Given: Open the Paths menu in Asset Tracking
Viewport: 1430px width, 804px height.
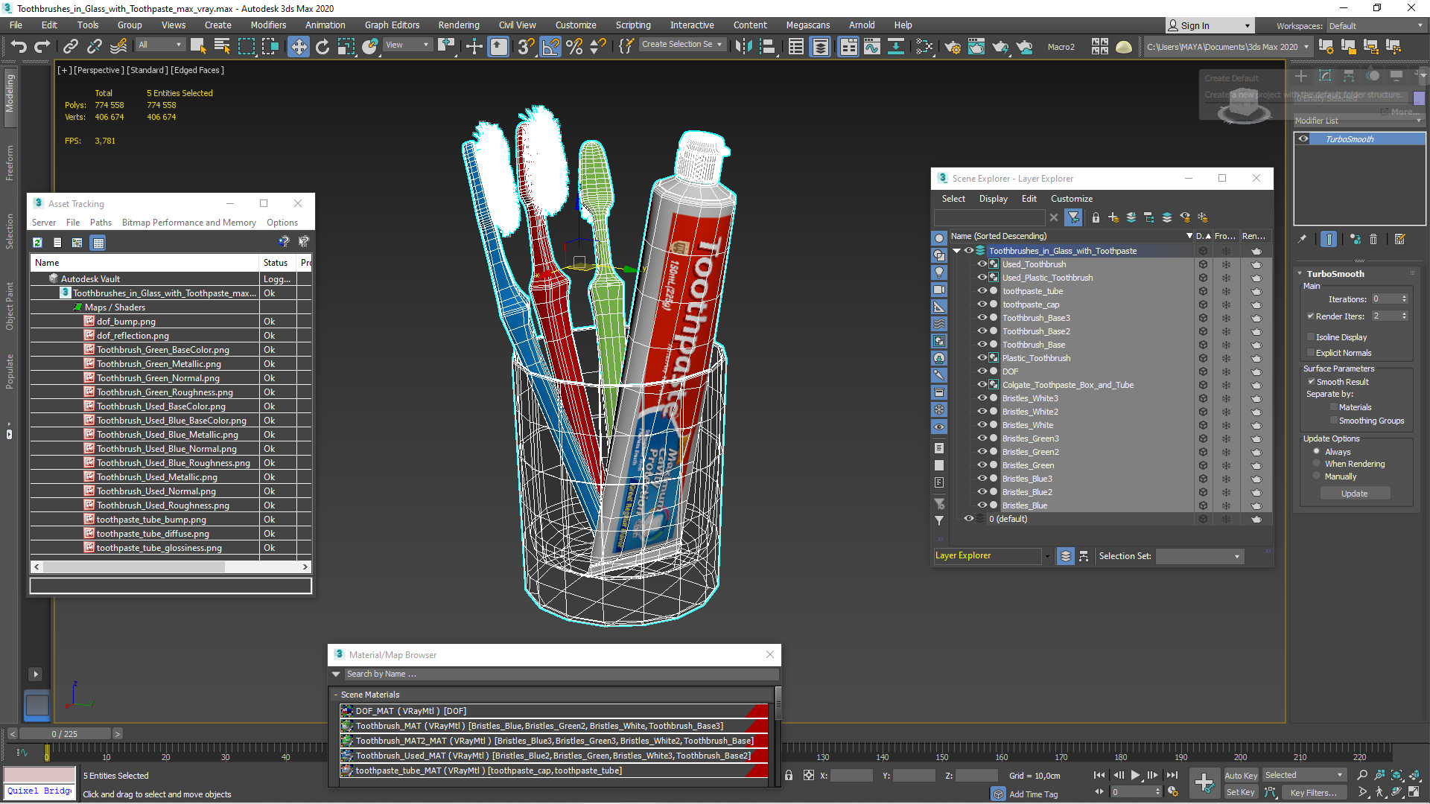Looking at the screenshot, I should (101, 223).
